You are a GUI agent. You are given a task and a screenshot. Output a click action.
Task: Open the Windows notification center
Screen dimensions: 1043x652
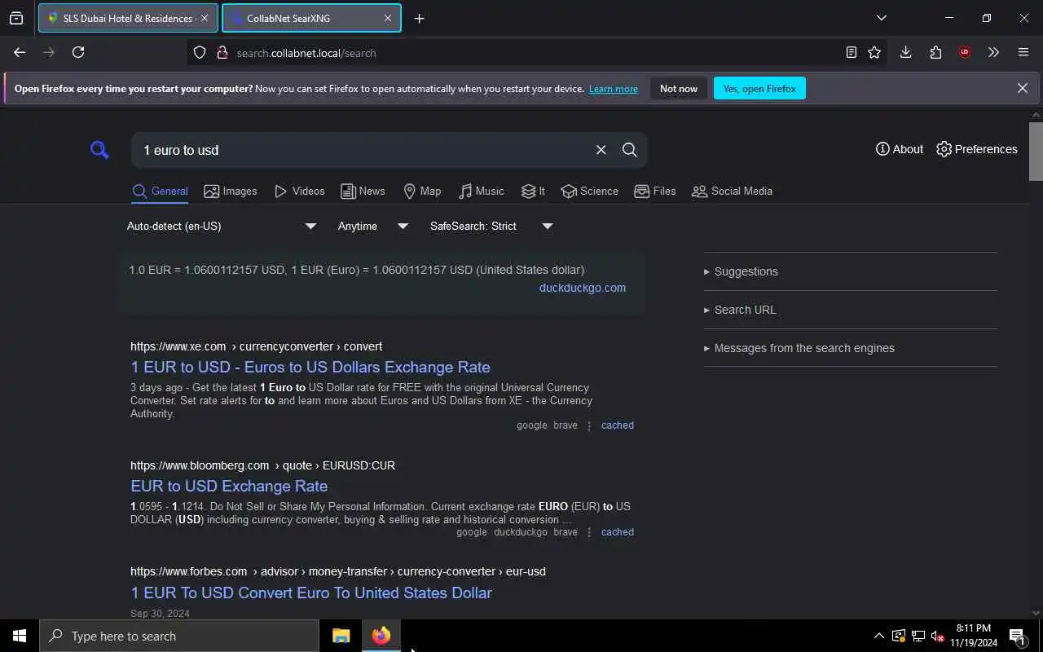1017,636
